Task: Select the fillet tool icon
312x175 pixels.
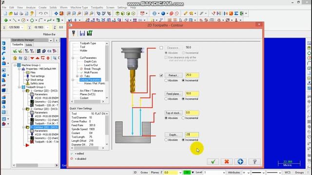Action: (40, 20)
